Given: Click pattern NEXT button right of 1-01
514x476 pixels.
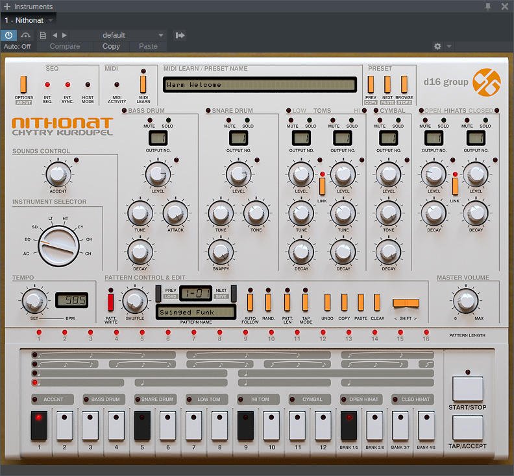Looking at the screenshot, I should pyautogui.click(x=234, y=293).
